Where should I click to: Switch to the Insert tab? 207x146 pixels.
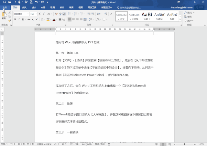(x=25, y=7)
